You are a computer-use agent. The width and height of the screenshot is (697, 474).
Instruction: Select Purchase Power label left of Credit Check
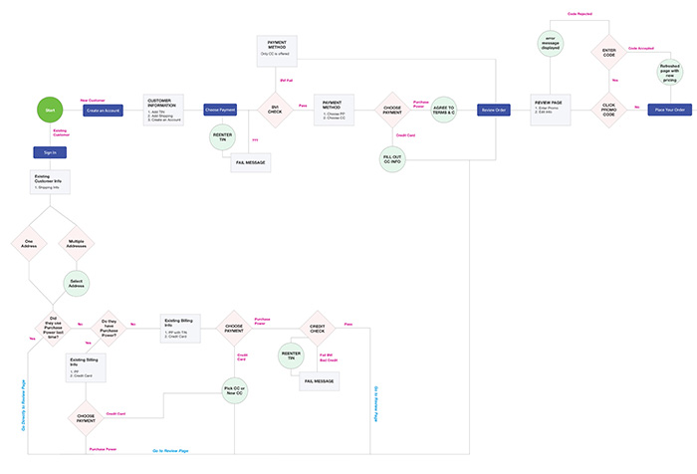click(262, 321)
